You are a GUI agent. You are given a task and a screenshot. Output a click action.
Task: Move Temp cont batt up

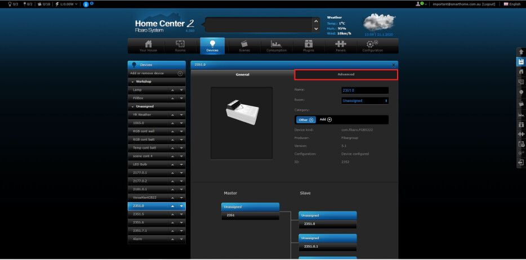coord(173,148)
